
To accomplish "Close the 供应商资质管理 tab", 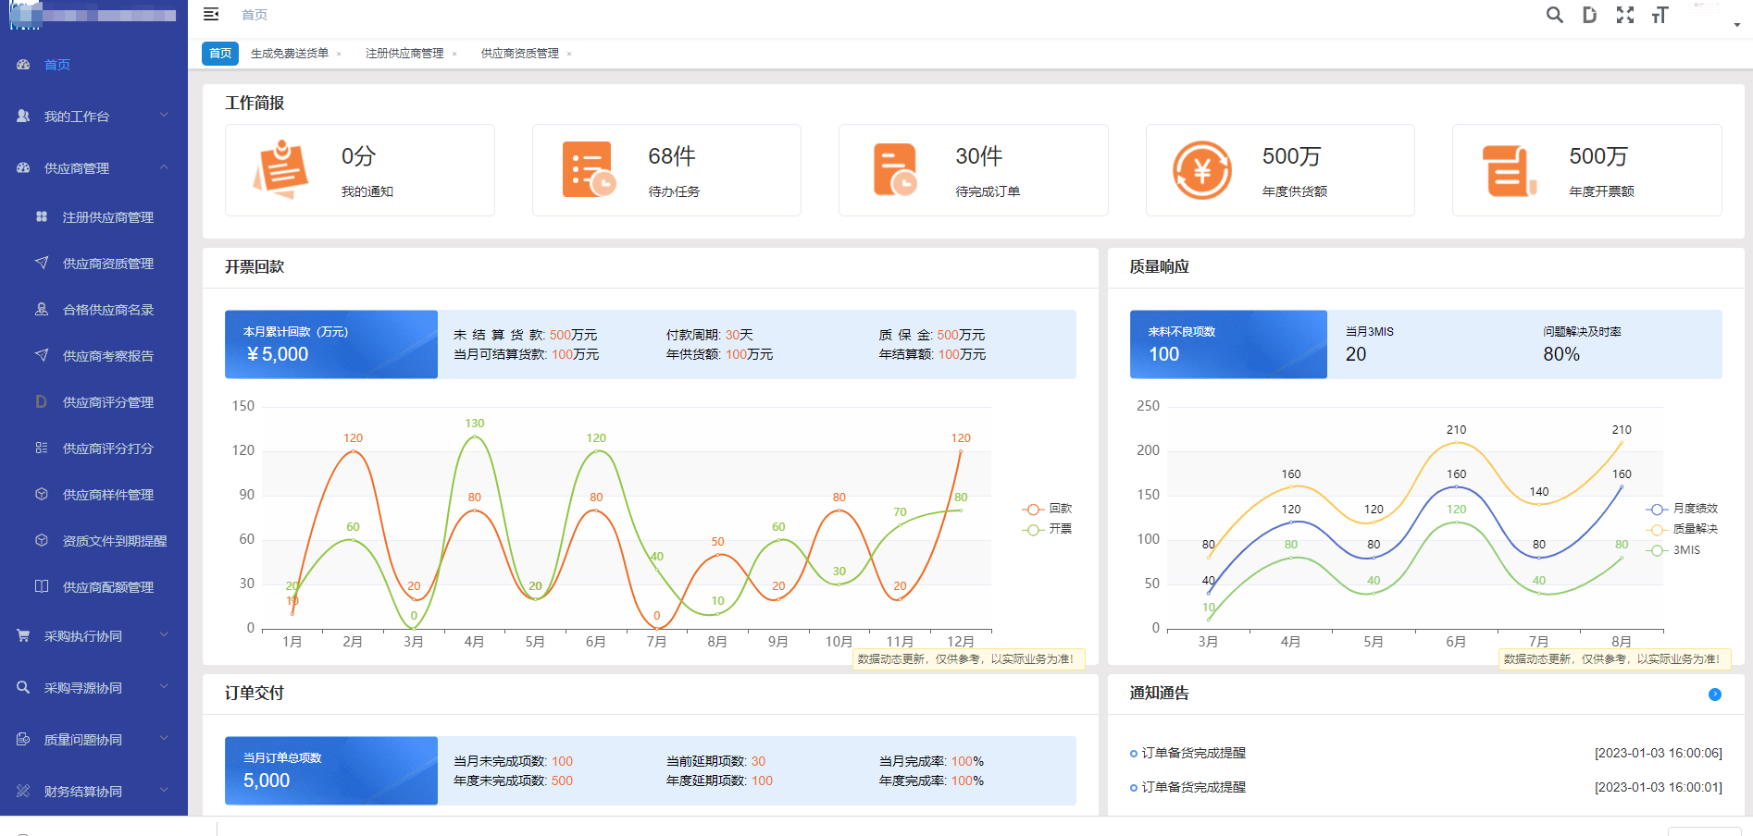I will click(x=569, y=55).
